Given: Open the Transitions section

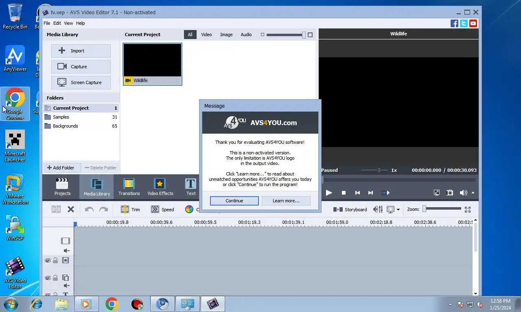Looking at the screenshot, I should (x=129, y=187).
